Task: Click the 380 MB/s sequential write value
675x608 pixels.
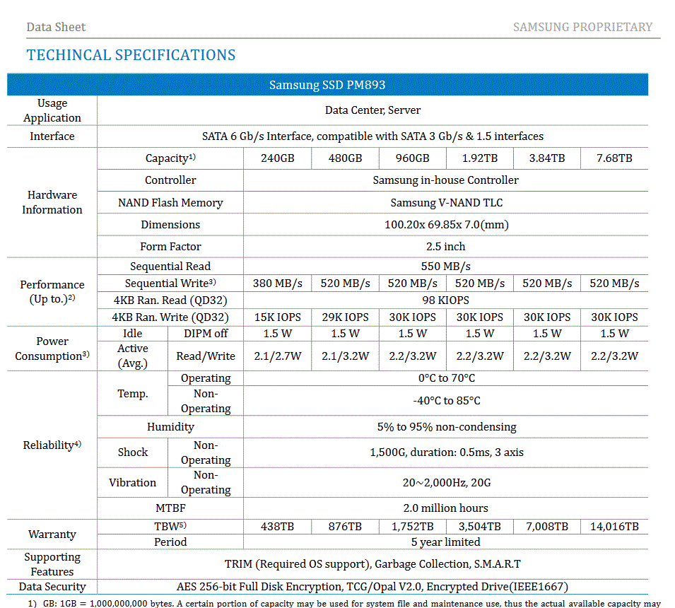Action: point(277,283)
